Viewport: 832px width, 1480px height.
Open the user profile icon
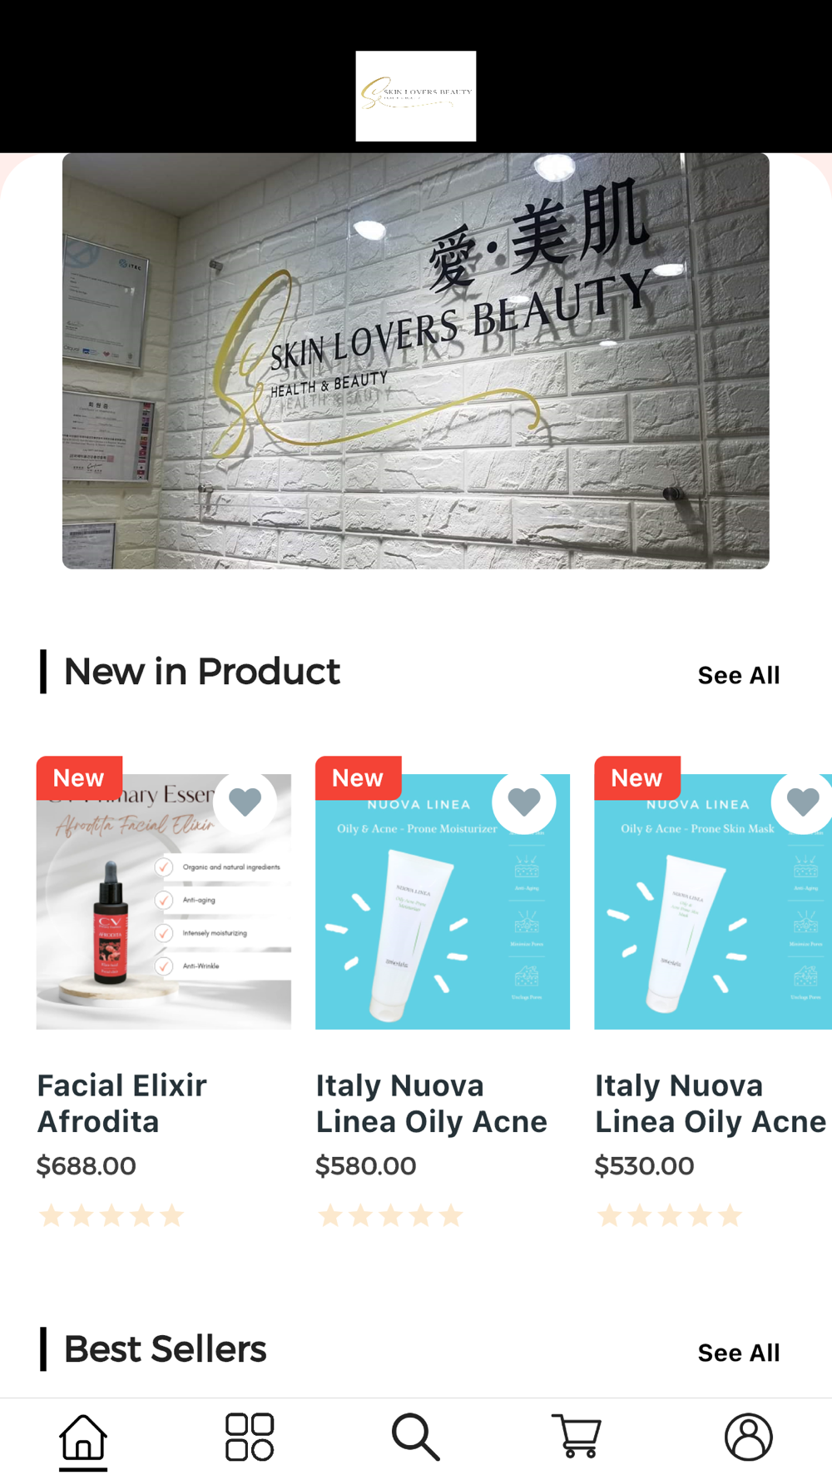[x=749, y=1438]
